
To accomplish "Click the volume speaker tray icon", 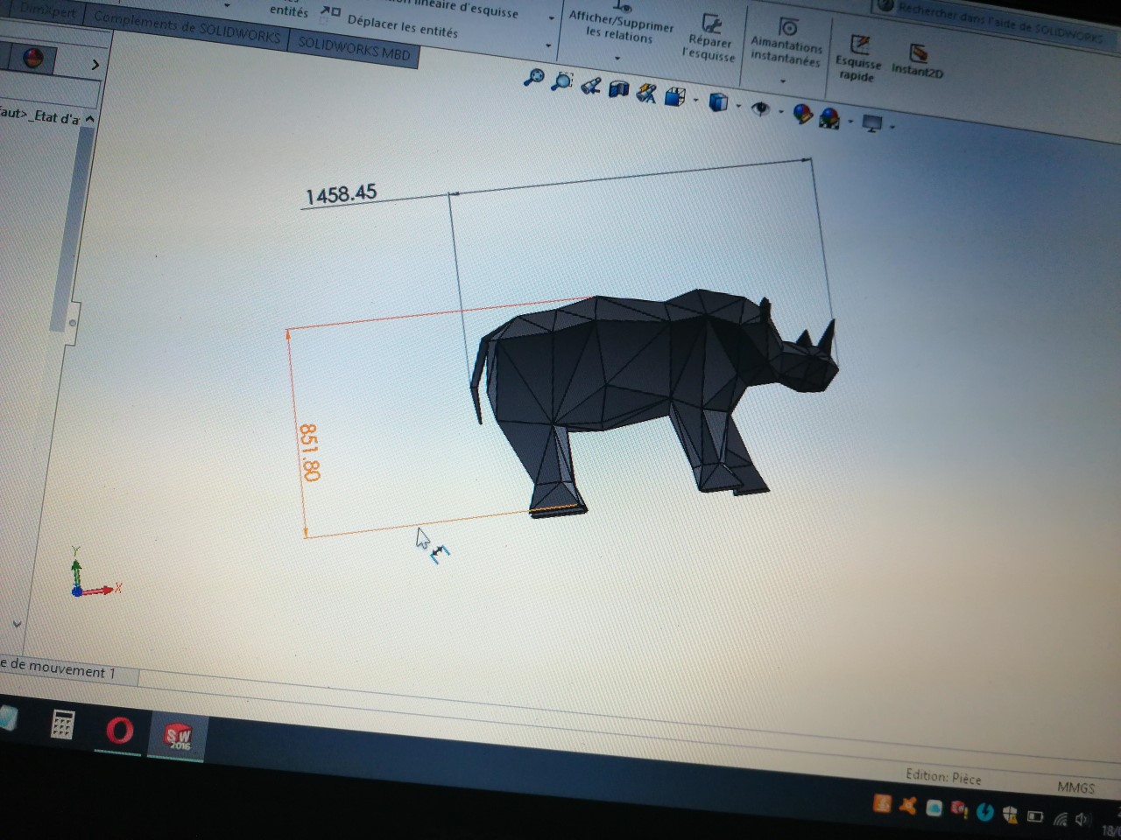I will (x=1082, y=821).
